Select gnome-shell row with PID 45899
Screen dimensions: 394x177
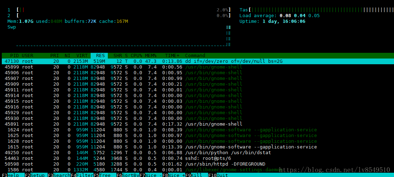pyautogui.click(x=198, y=67)
